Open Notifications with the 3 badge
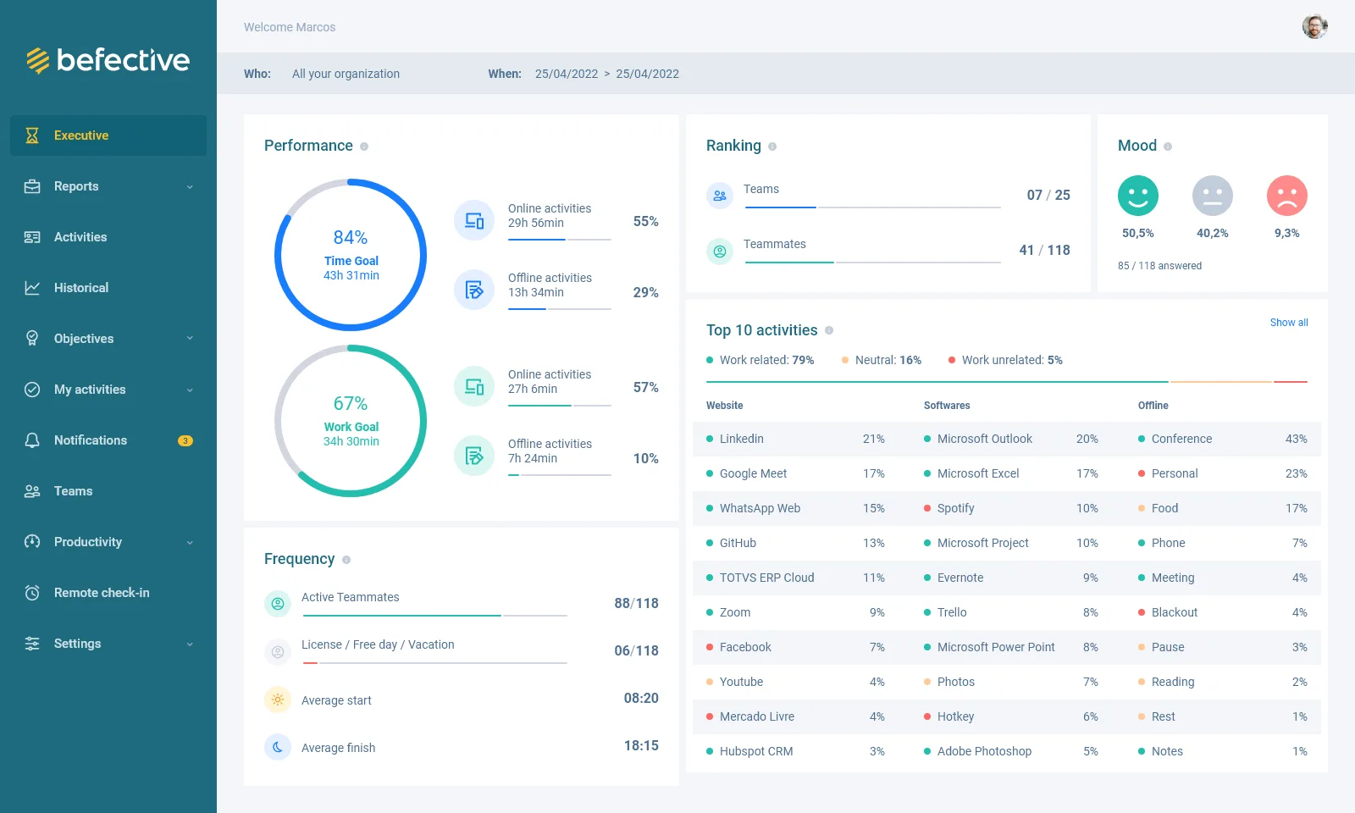1355x813 pixels. pos(91,440)
